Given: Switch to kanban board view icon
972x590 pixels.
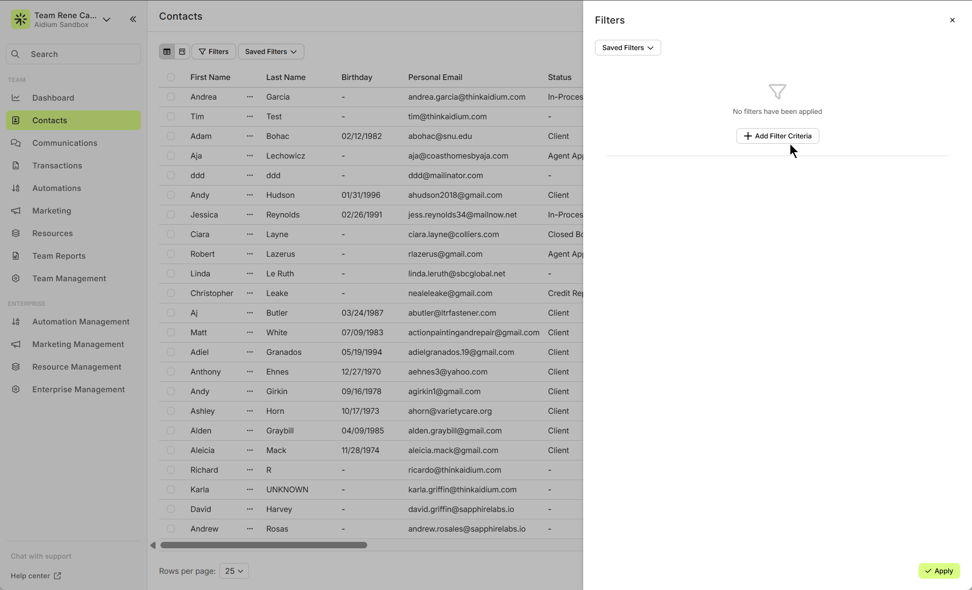Looking at the screenshot, I should [182, 51].
